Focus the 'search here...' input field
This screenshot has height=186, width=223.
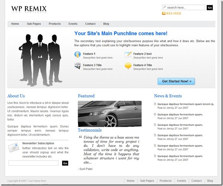183,7
